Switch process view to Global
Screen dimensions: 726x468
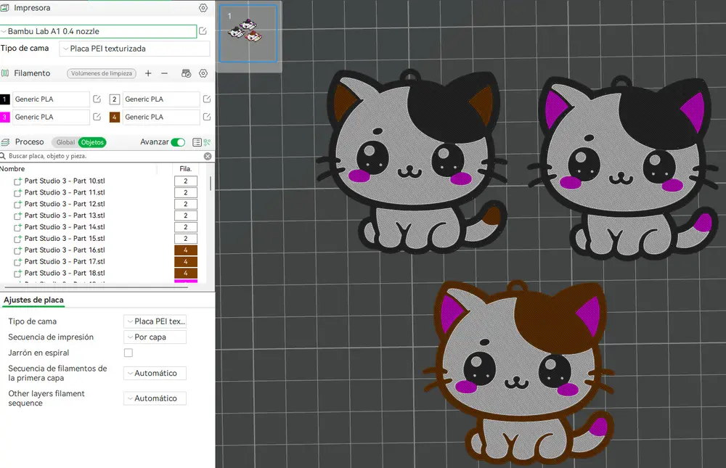click(65, 142)
